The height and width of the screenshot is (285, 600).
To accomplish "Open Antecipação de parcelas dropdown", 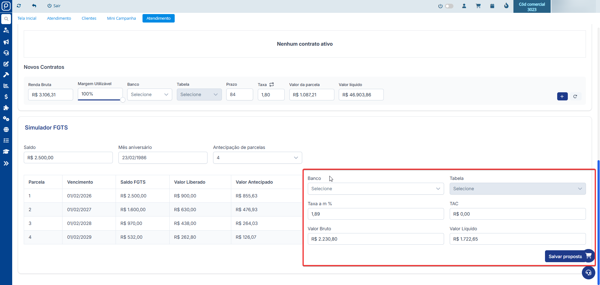I will coord(257,158).
